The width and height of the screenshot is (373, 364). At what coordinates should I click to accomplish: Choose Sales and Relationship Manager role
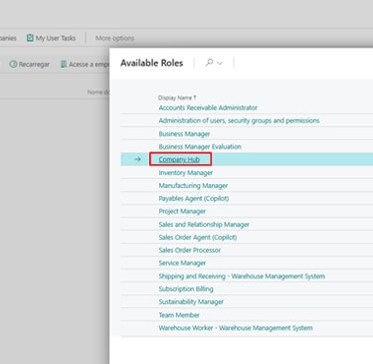click(204, 225)
